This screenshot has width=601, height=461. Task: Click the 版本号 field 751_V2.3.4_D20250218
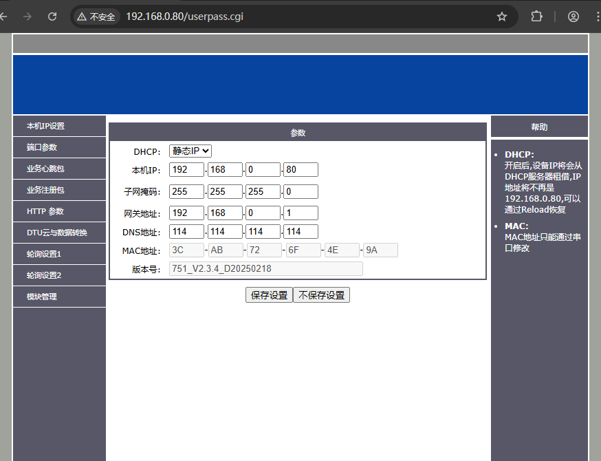click(x=265, y=268)
